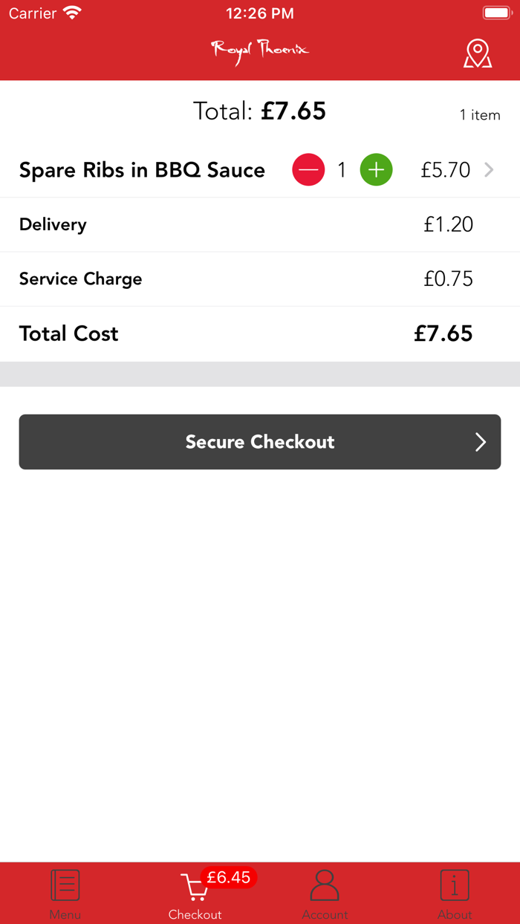
Task: Tap the Royal Phoenix logo in header
Action: tap(259, 51)
